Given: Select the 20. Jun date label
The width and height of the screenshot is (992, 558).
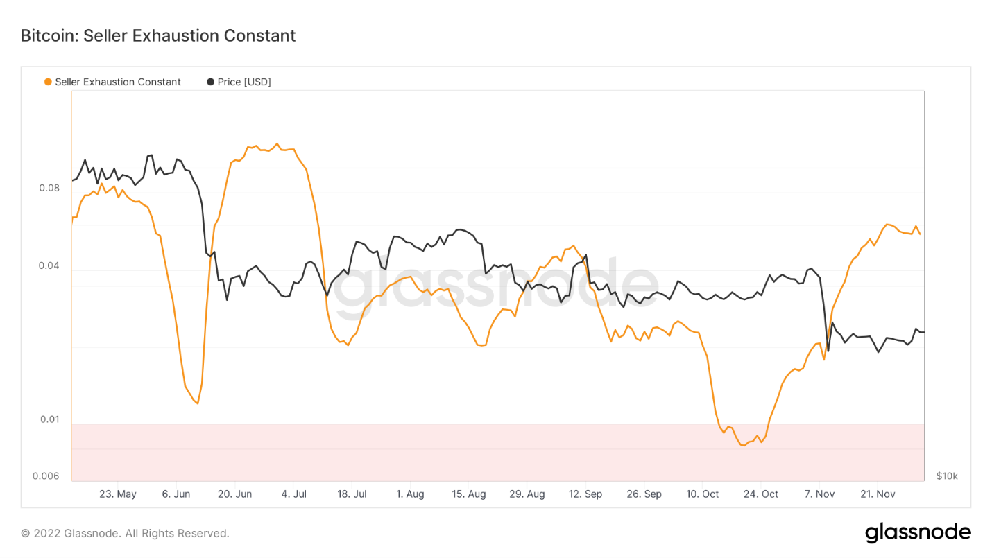Looking at the screenshot, I should [x=234, y=494].
